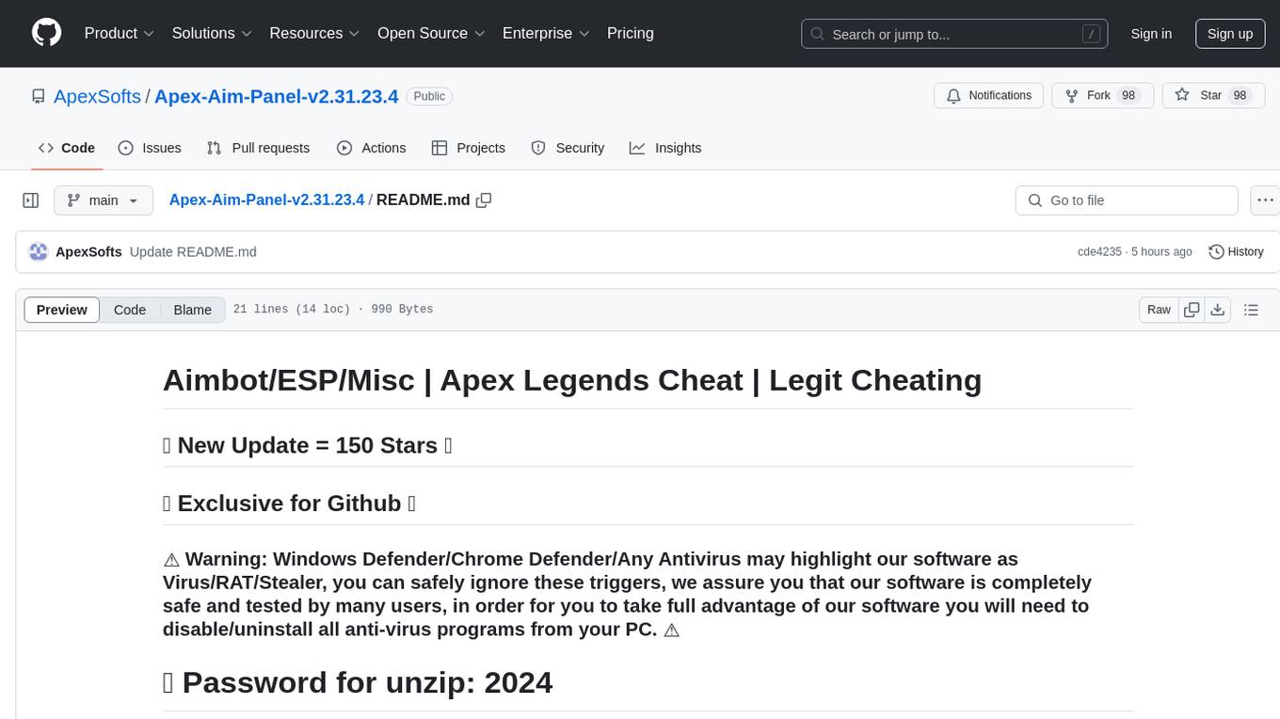Click the magnifier icon in Go to file
Viewport: 1280px width, 719px height.
1035,200
